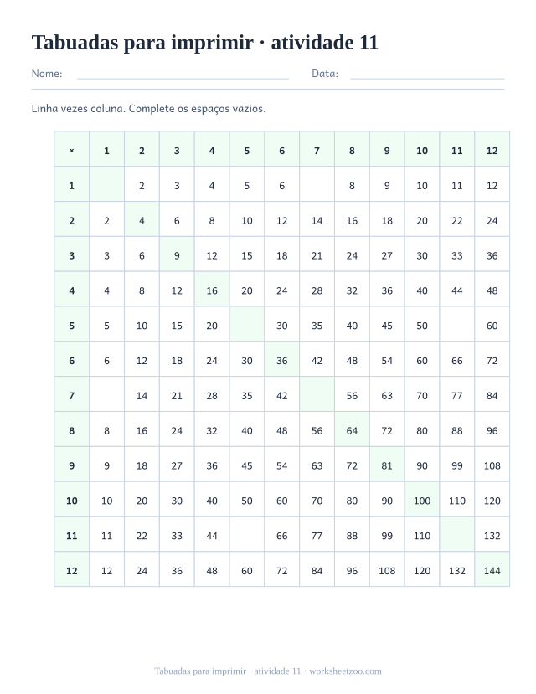This screenshot has width=536, height=694.
Task: Click the highlighted cell showing 100
Action: point(422,499)
